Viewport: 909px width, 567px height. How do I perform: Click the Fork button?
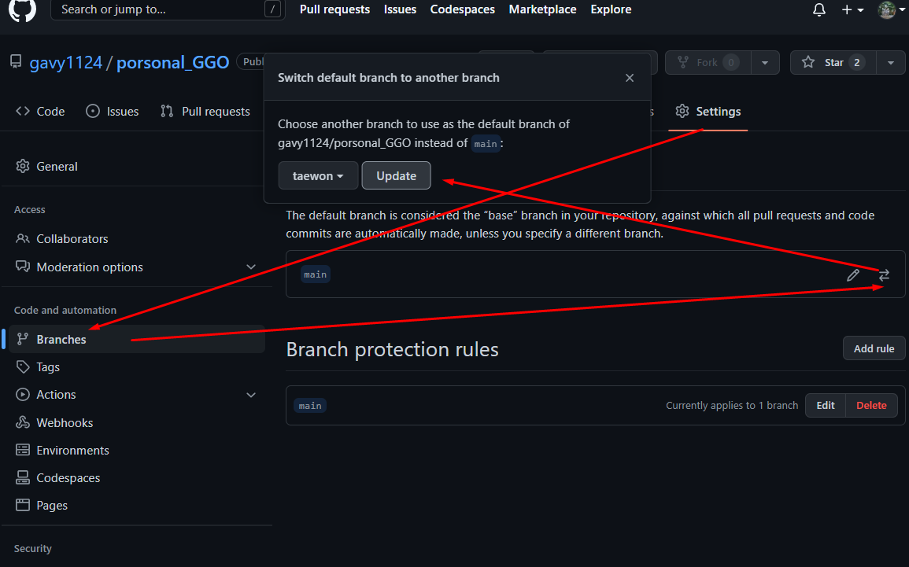click(x=708, y=63)
